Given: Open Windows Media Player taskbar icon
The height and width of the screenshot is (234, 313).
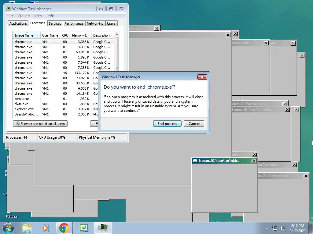Looking at the screenshot, I should pos(45,228).
